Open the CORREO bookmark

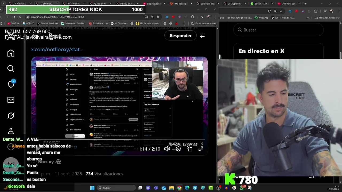tap(28, 23)
